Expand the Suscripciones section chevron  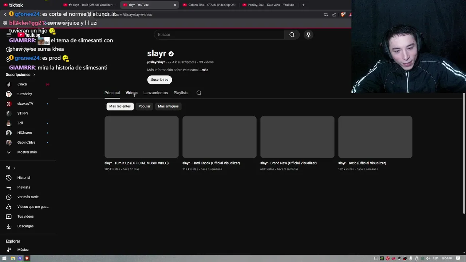(34, 75)
